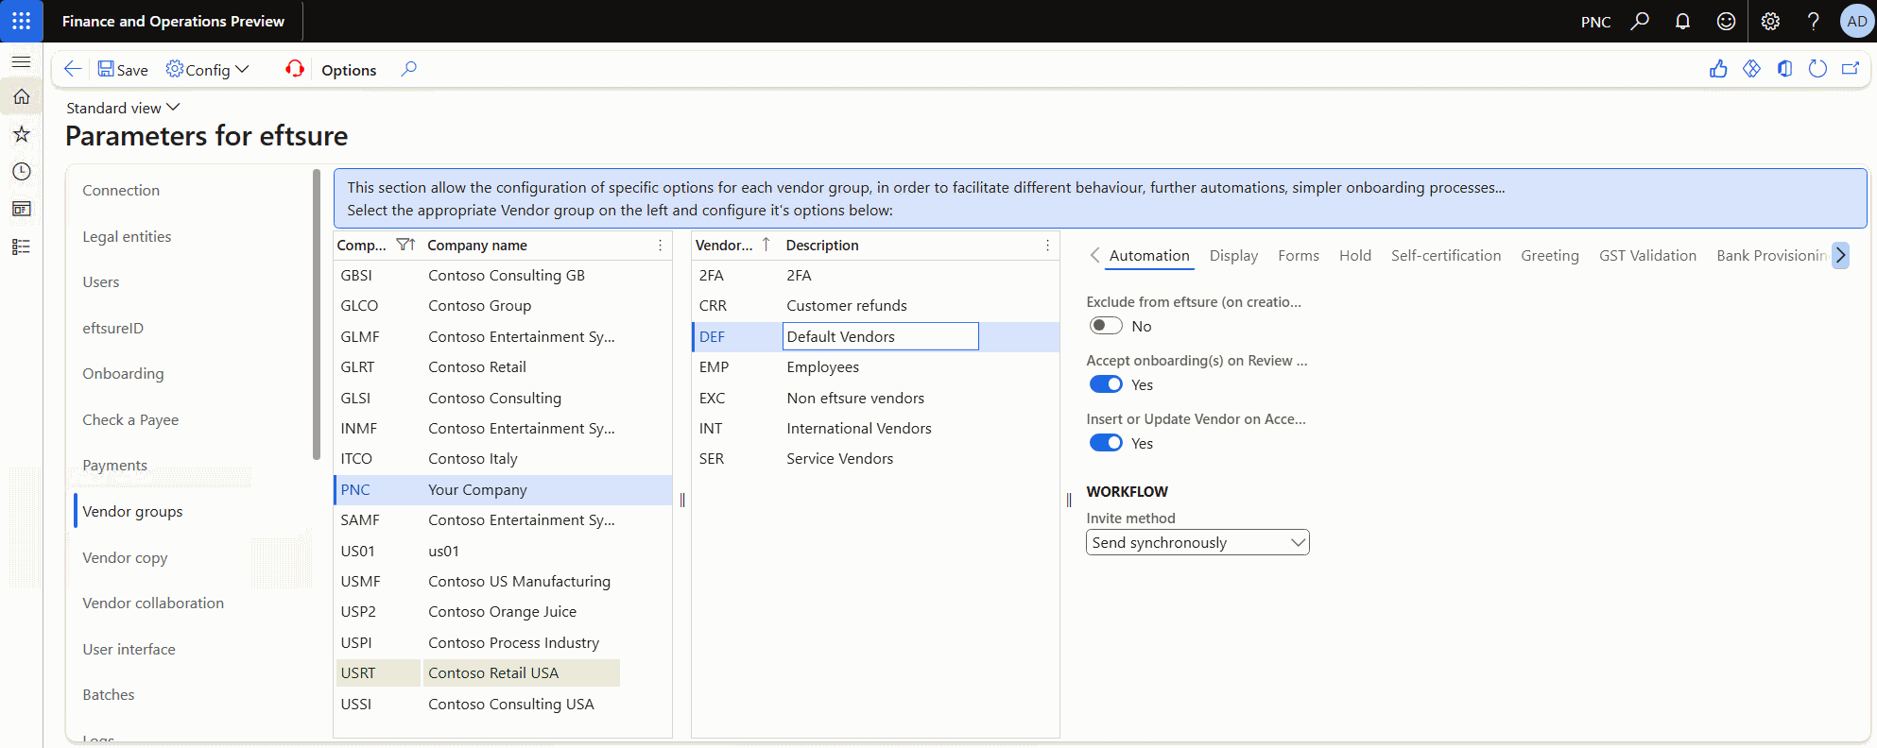Toggle Exclude from eftsure switch
The width and height of the screenshot is (1877, 748).
click(x=1105, y=326)
